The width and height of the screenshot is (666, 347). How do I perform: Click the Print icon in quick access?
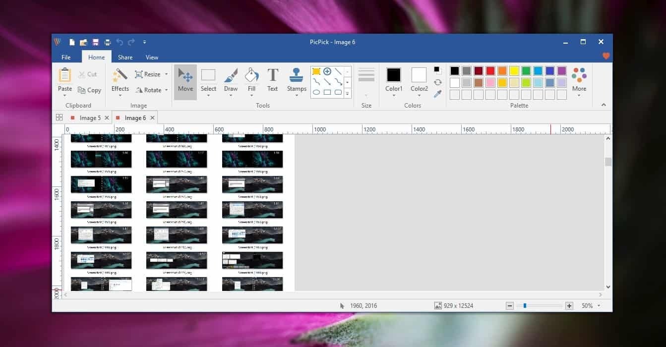107,42
